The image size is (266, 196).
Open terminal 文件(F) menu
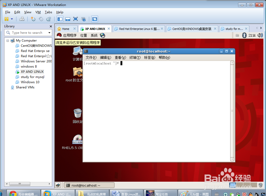[91, 58]
